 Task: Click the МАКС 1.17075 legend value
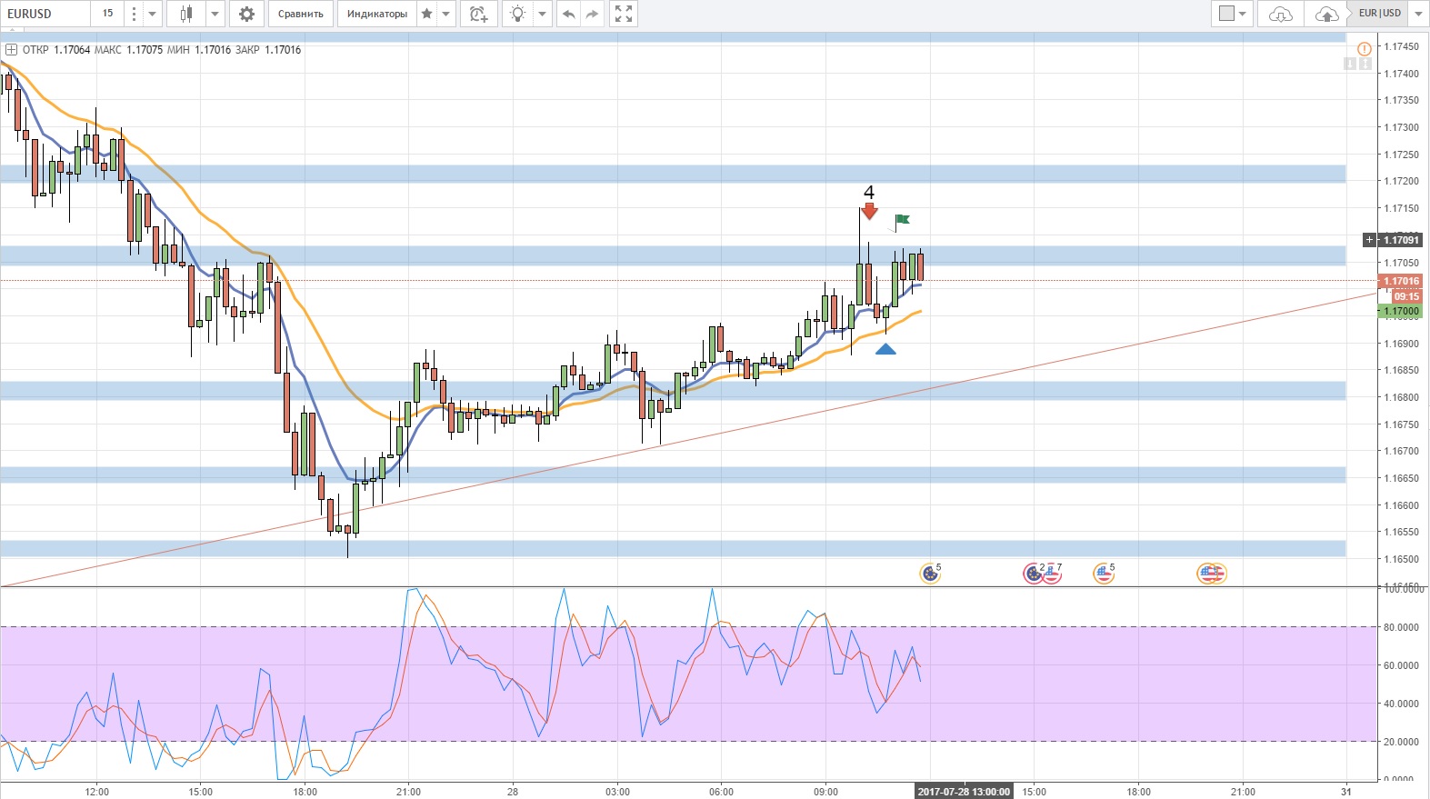click(x=128, y=50)
